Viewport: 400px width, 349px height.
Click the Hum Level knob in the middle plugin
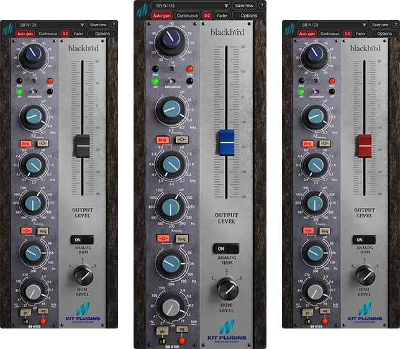click(228, 289)
